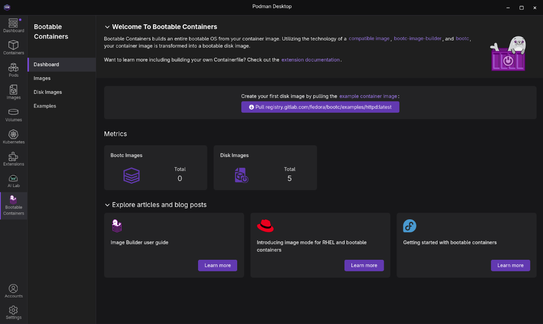Click the Disk Images metrics card
The height and width of the screenshot is (324, 543).
pyautogui.click(x=265, y=168)
